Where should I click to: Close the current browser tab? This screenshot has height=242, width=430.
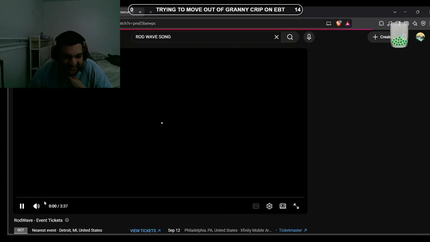click(x=140, y=12)
